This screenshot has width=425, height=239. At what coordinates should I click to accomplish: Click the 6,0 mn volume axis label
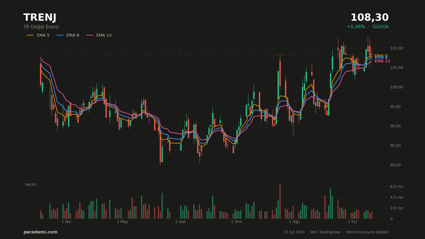397,187
